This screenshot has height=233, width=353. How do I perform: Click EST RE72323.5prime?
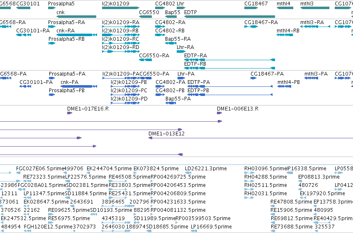(x=44, y=177)
